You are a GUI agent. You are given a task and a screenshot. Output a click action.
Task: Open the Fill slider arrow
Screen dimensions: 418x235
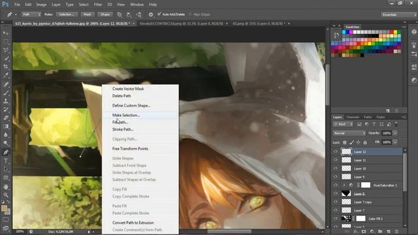pyautogui.click(x=395, y=142)
